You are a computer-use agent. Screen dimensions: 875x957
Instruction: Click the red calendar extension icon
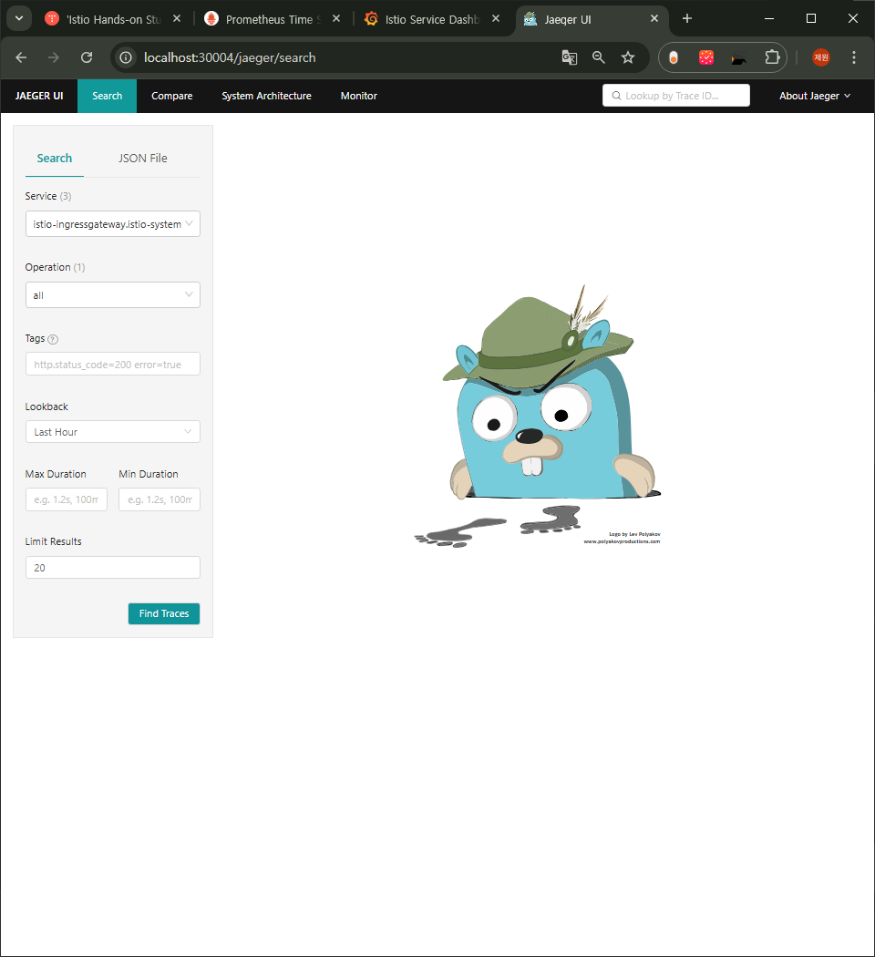click(706, 57)
